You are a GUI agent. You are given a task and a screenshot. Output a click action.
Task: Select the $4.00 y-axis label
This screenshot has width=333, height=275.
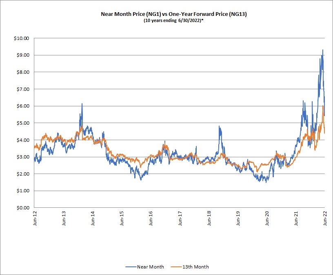coord(23,140)
